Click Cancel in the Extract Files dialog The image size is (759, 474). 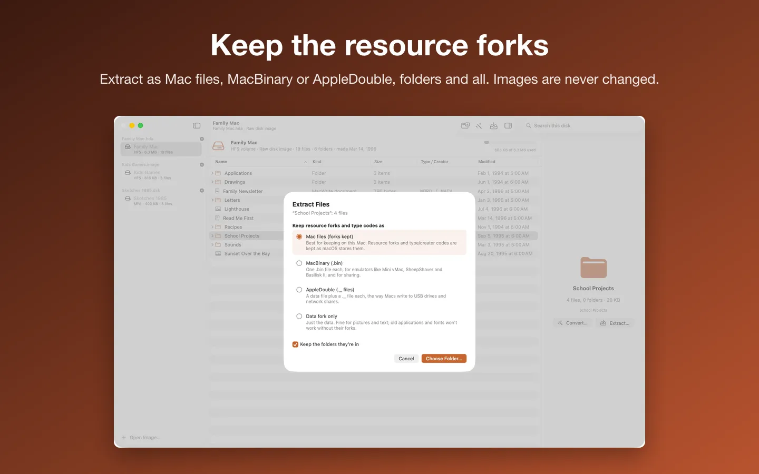tap(406, 359)
